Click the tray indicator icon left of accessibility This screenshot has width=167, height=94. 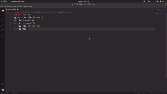(x=144, y=1)
